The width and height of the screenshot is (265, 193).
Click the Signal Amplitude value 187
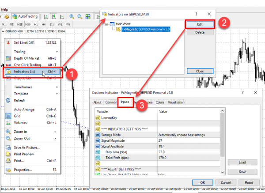click(x=189, y=146)
